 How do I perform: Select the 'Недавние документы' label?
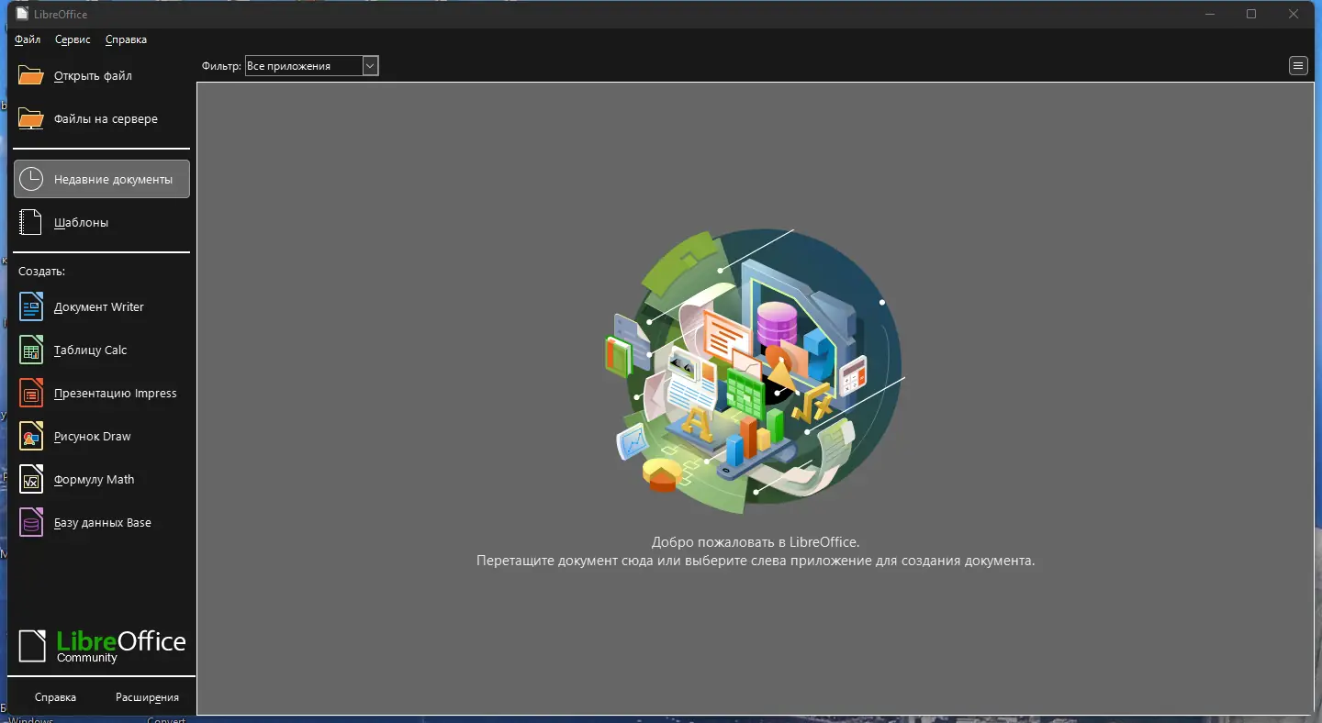pos(113,180)
